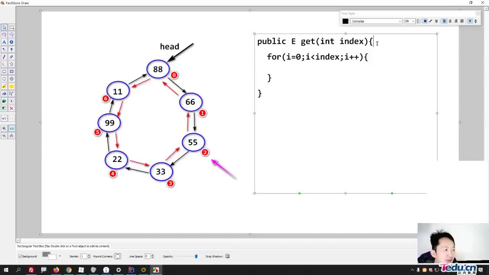The height and width of the screenshot is (275, 489).
Task: Choose the yellow highlighter pen tool
Action: click(4, 86)
